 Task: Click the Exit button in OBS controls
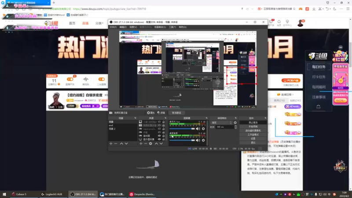tap(253, 143)
